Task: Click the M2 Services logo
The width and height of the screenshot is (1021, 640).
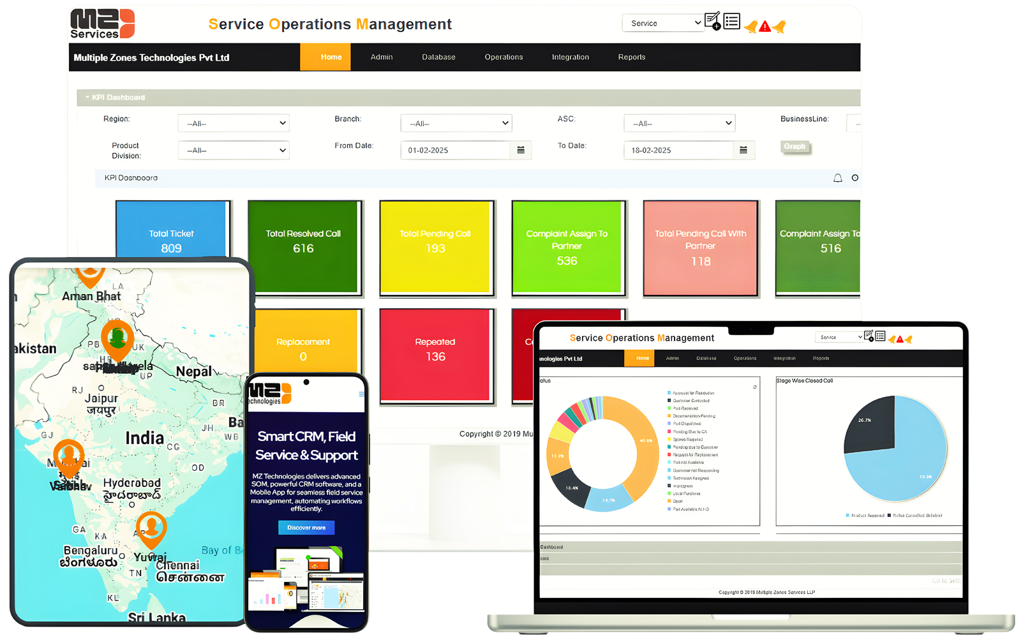Action: 102,24
